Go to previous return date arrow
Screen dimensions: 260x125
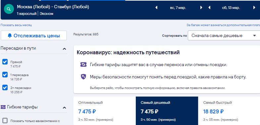click(209, 8)
